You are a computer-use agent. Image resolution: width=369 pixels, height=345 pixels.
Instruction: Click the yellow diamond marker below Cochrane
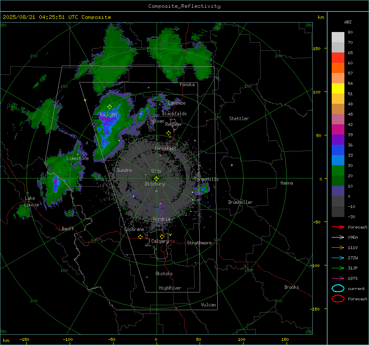(x=141, y=237)
